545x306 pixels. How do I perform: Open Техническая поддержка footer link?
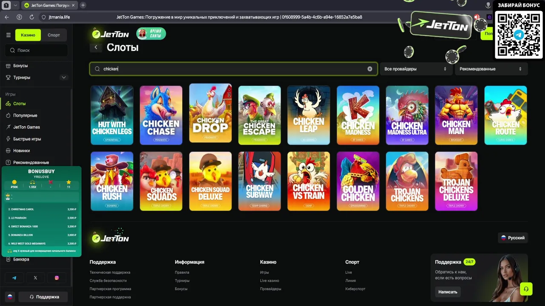(x=110, y=272)
